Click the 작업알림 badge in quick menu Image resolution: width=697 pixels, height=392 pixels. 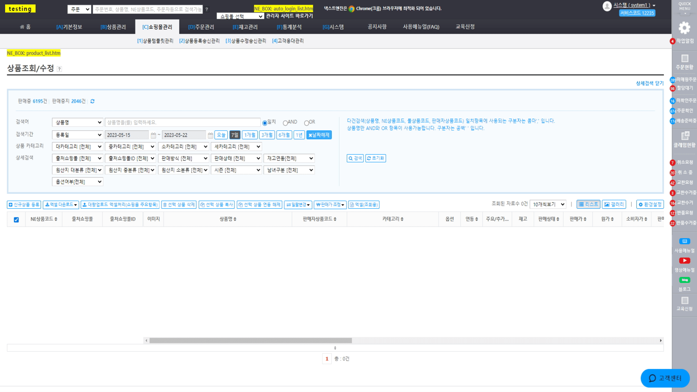(x=672, y=41)
